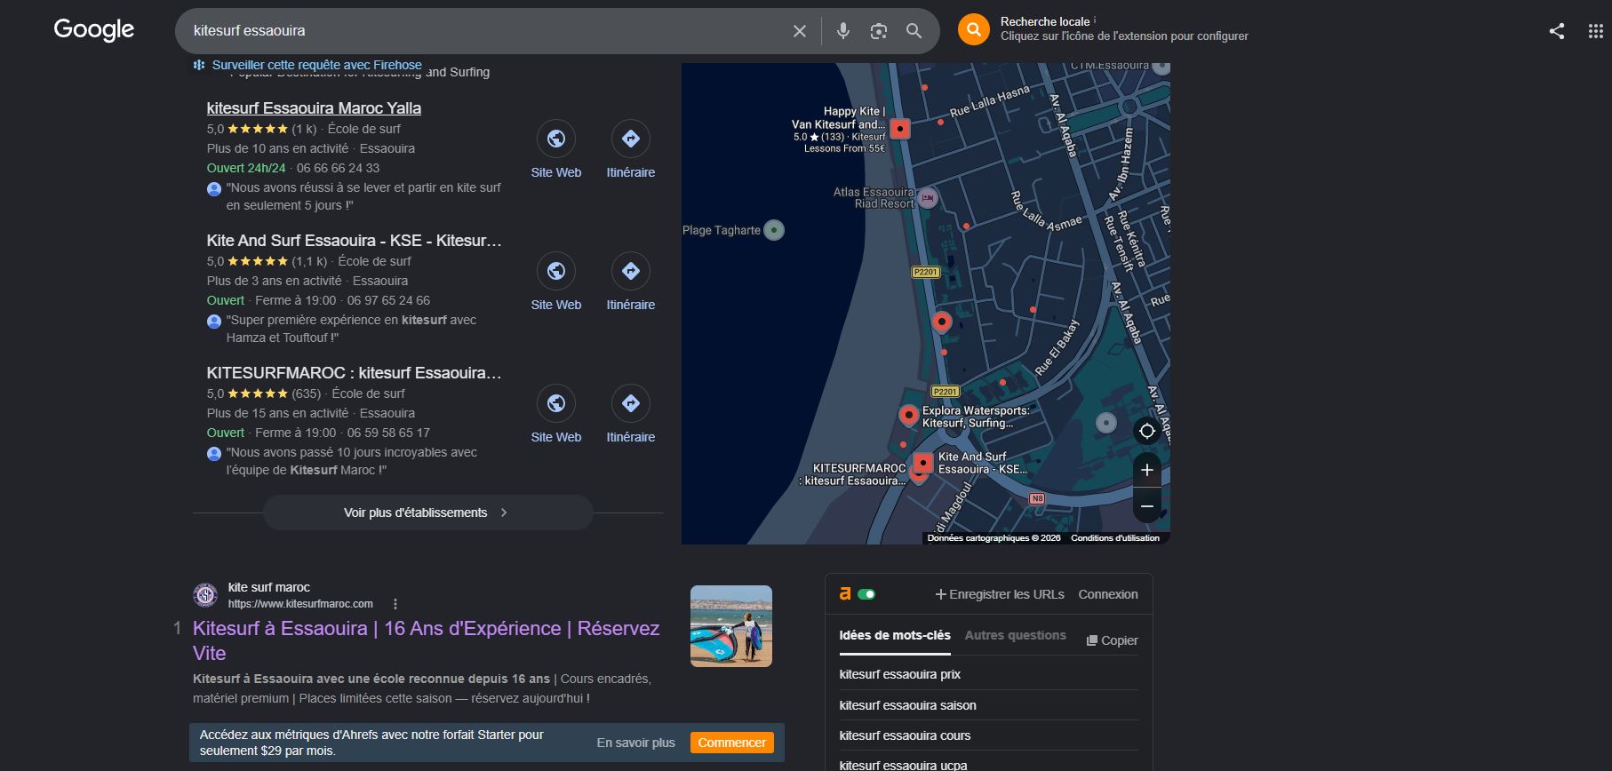This screenshot has height=771, width=1612.
Task: Select keyword 'kitesurf essaouira cours'
Action: (906, 735)
